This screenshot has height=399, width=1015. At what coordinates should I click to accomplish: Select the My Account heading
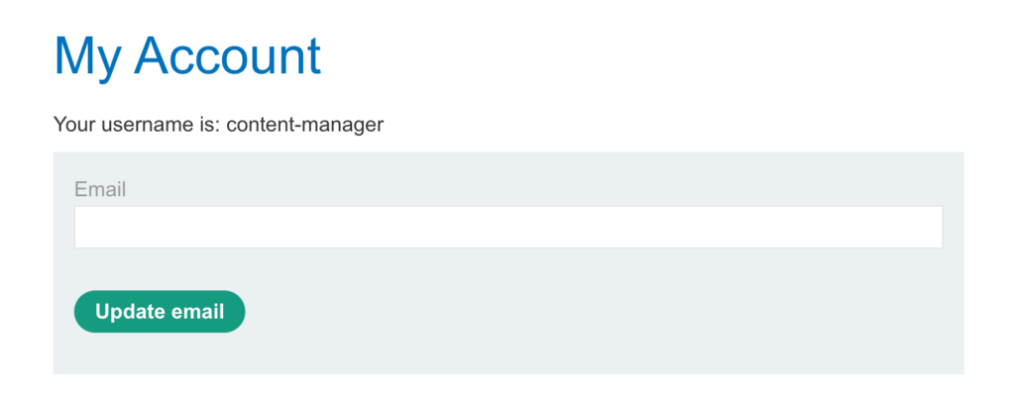tap(187, 56)
